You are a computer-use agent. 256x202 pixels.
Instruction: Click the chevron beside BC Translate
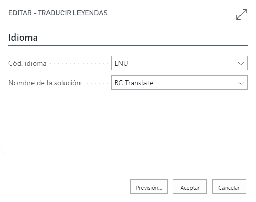(241, 83)
